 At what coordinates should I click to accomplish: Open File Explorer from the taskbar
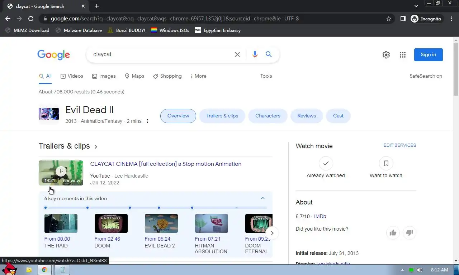29,270
